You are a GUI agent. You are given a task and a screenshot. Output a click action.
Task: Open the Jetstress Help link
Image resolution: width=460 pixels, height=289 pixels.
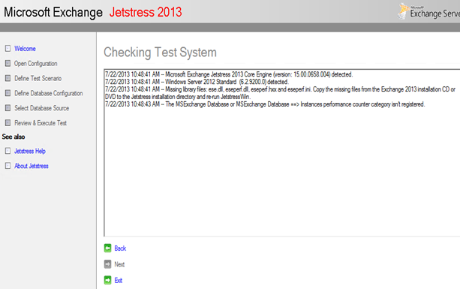(30, 151)
